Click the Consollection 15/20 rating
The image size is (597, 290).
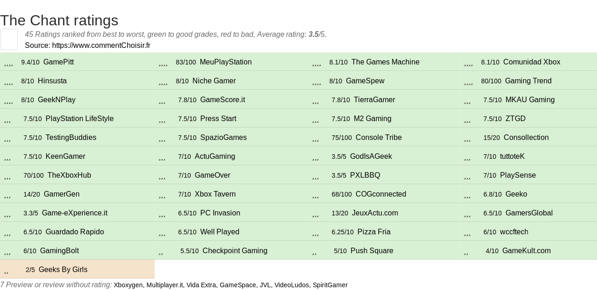[x=528, y=137]
